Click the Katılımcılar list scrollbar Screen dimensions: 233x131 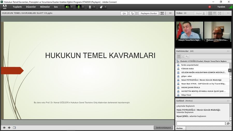click(230, 78)
